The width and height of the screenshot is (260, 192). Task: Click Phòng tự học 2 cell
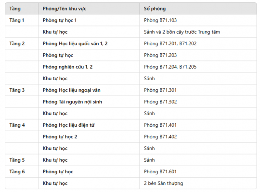[60, 137]
